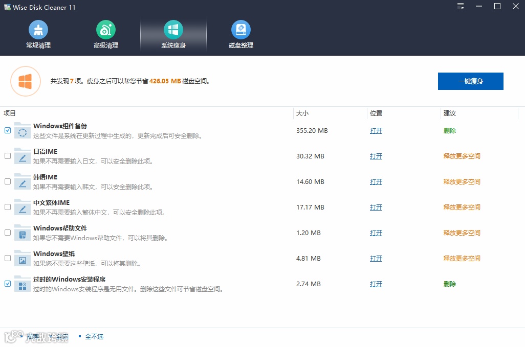Switch to the 系统瘦身 tab label
This screenshot has height=347, width=525.
173,45
